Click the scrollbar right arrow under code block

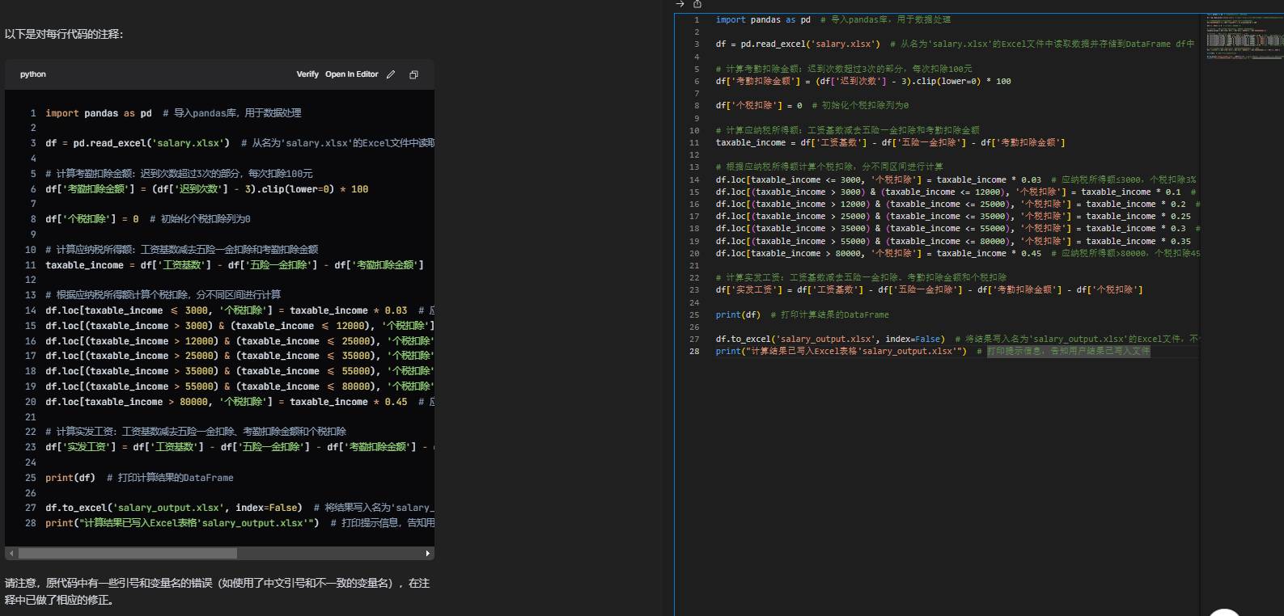tap(428, 554)
